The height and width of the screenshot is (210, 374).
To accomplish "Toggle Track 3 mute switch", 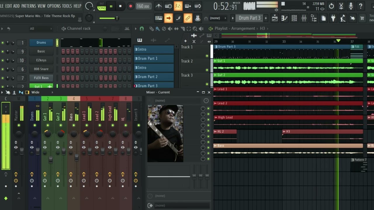I will [207, 84].
